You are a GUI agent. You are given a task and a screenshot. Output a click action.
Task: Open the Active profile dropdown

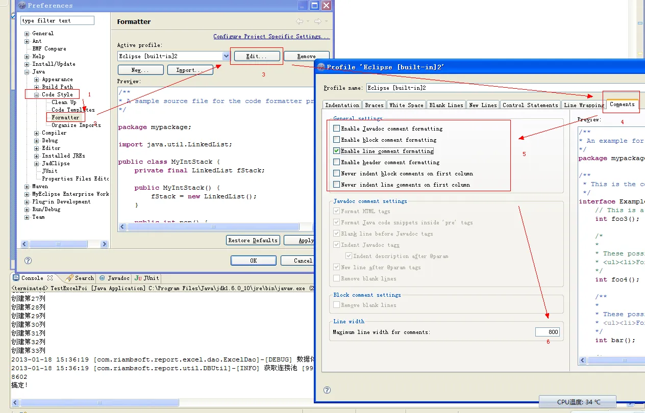coord(226,56)
